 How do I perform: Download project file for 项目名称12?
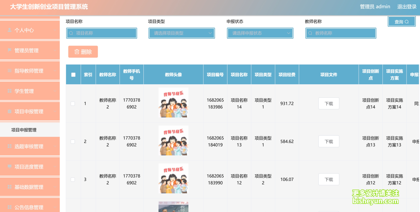(329, 180)
